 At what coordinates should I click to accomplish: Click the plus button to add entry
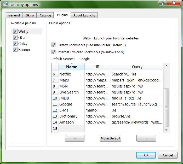pos(75,138)
